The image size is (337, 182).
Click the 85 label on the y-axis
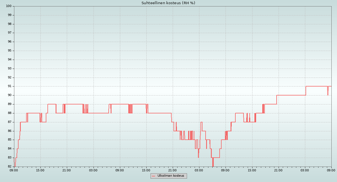[x=9, y=140]
